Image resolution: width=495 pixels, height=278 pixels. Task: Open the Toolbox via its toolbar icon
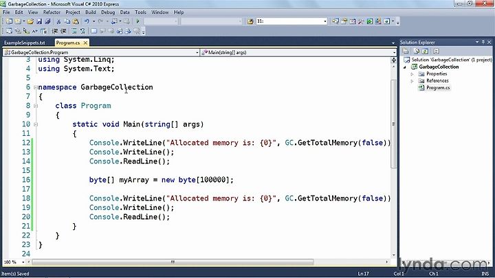tap(361, 21)
